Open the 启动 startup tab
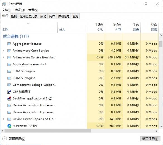Viewport: 163px width, 145px height. click(x=43, y=16)
